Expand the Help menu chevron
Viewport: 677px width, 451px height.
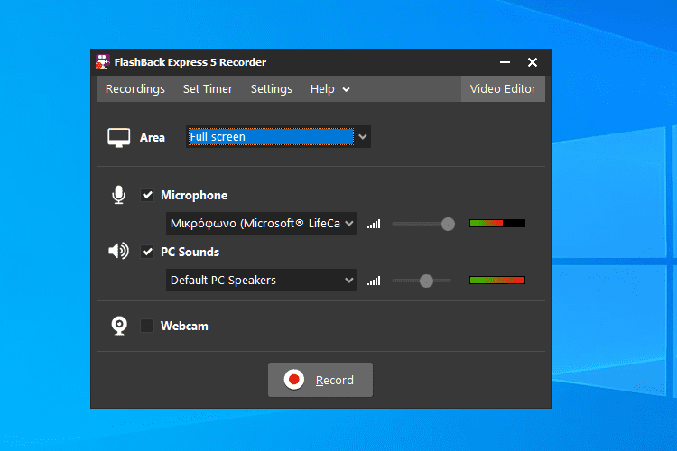pyautogui.click(x=347, y=90)
